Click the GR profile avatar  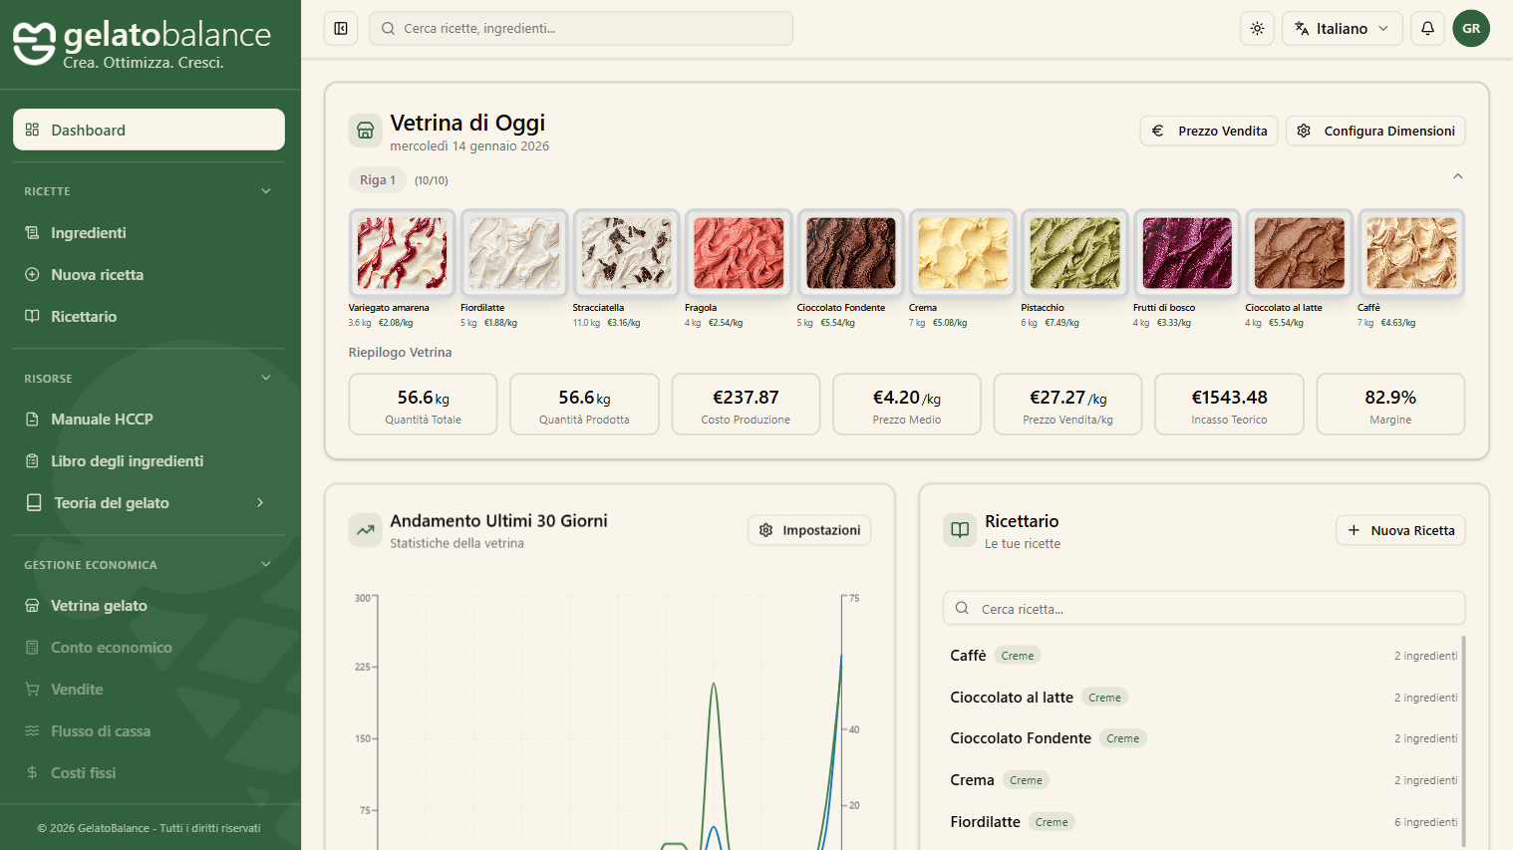[1471, 28]
